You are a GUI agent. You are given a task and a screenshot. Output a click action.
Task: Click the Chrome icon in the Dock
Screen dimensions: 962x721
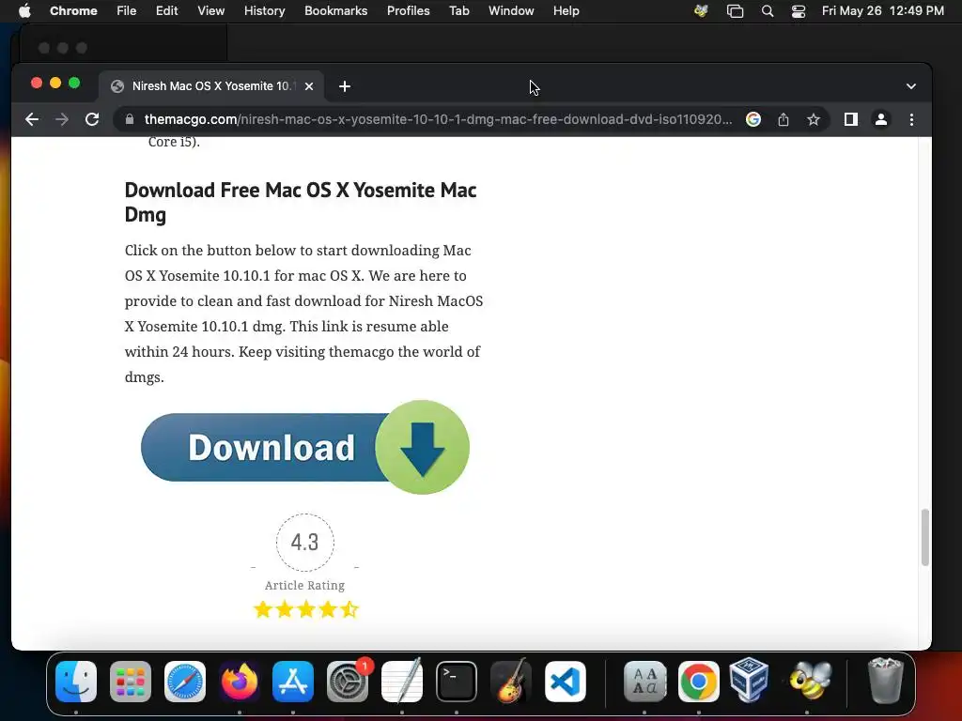pyautogui.click(x=699, y=682)
